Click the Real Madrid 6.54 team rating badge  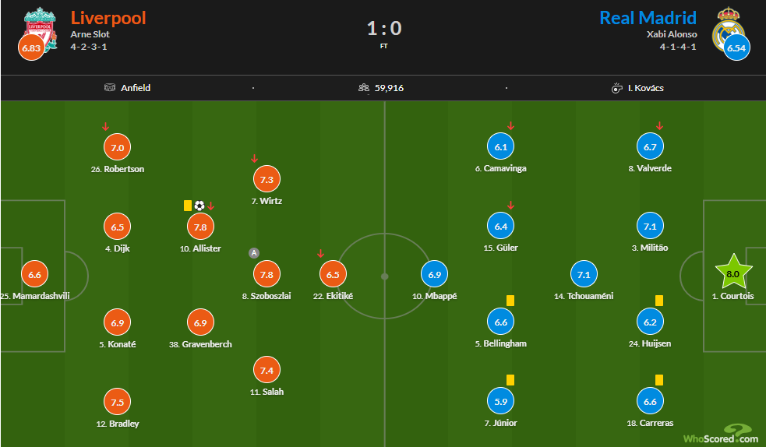coord(736,48)
